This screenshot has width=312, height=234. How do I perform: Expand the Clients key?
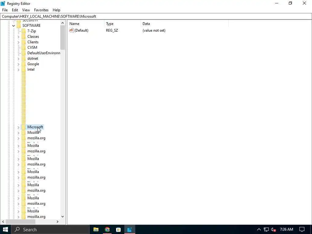coord(19,42)
